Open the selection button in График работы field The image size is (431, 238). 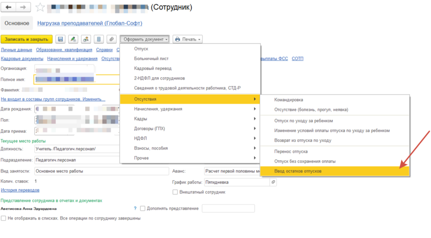(x=273, y=182)
